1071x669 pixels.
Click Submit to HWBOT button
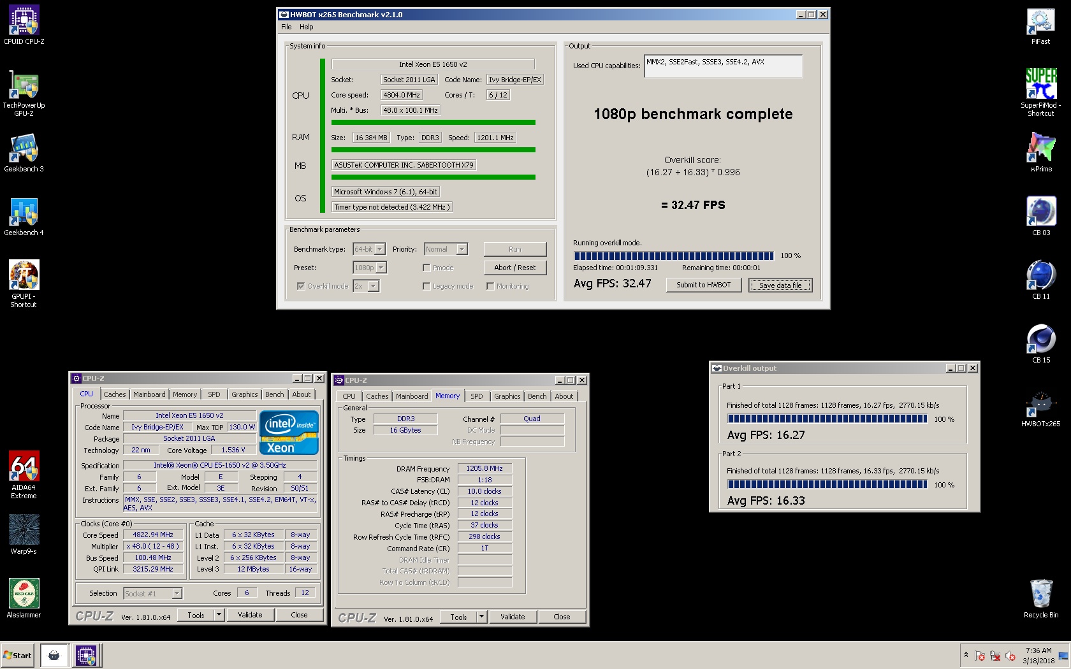click(704, 285)
